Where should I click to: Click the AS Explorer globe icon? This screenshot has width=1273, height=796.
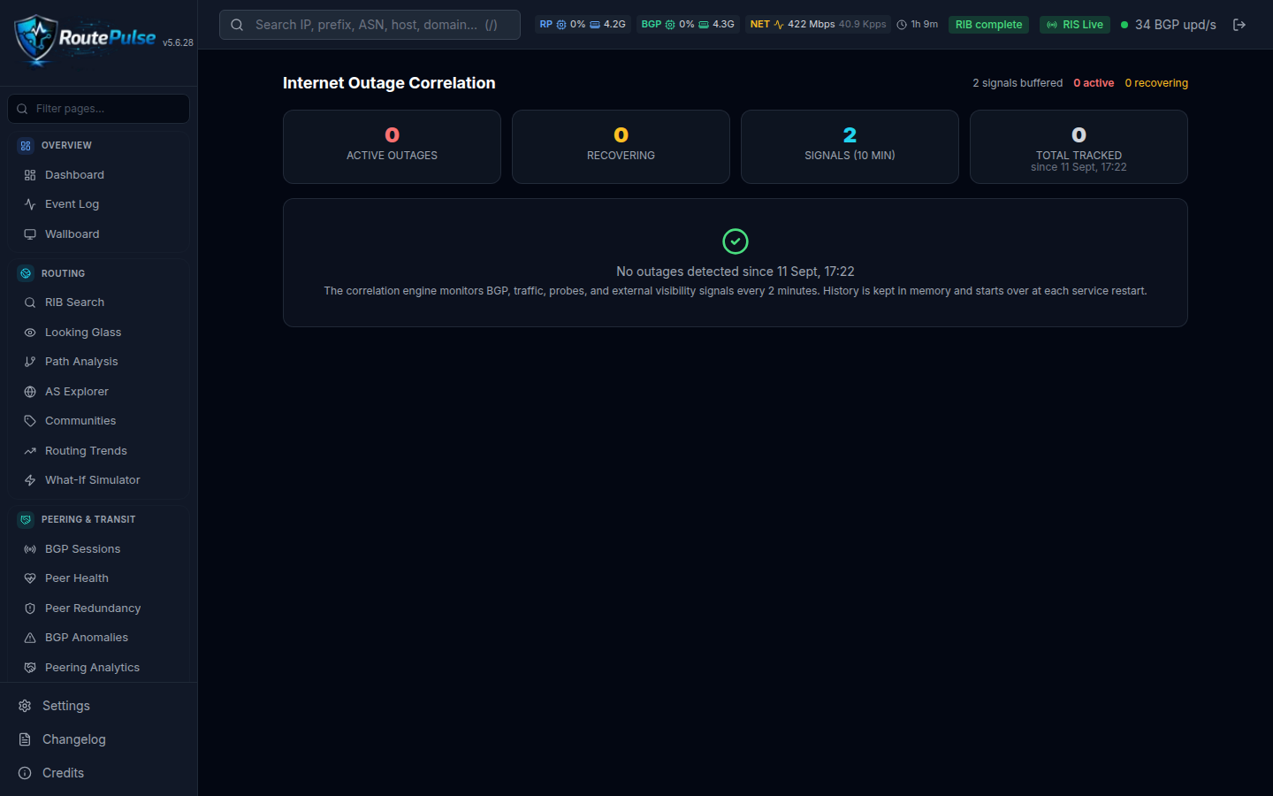click(30, 392)
